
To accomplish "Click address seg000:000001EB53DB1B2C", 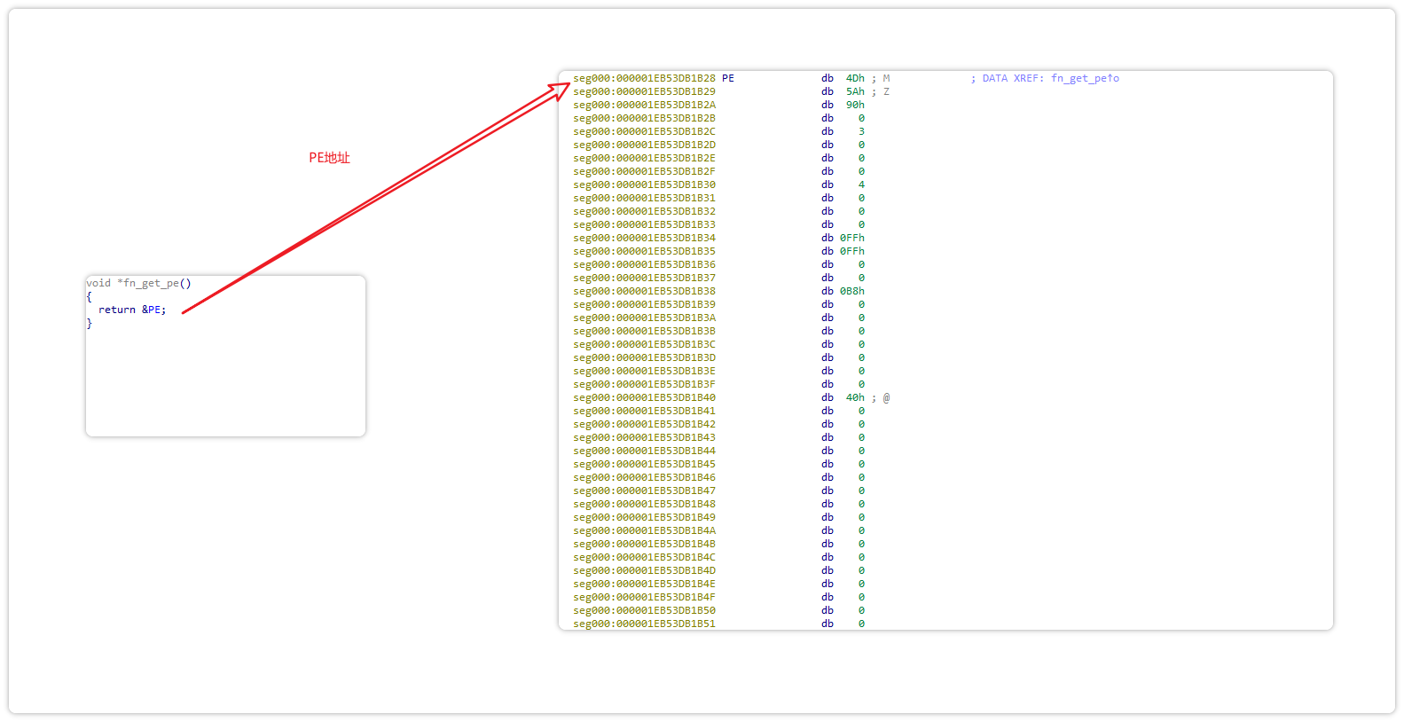I will click(644, 131).
